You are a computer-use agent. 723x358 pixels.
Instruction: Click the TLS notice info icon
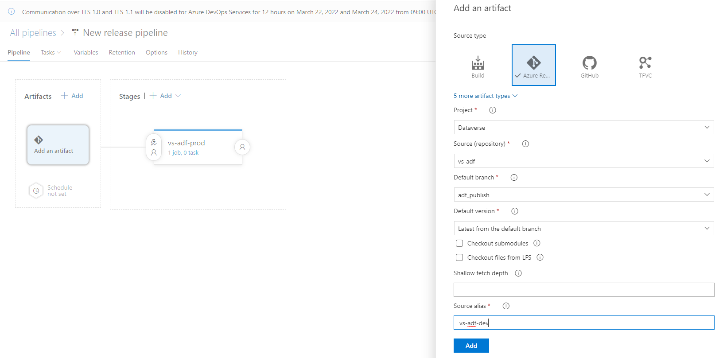[x=12, y=12]
